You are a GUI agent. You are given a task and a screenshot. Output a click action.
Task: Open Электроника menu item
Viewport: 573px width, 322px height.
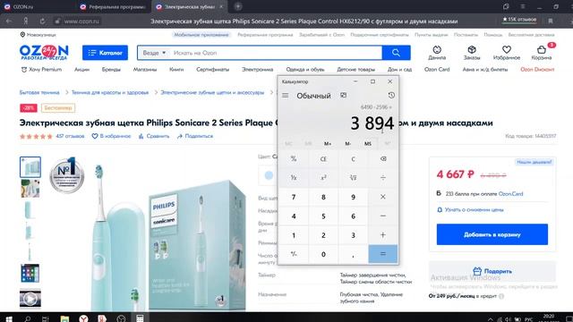257,70
